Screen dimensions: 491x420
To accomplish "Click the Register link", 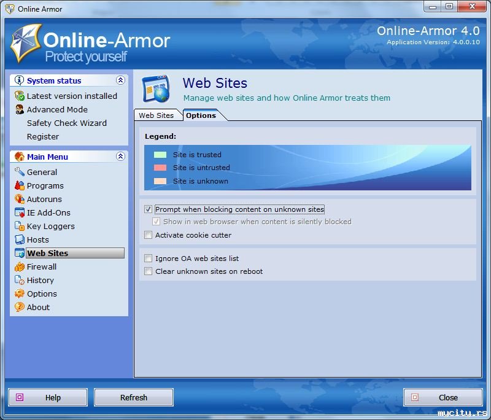I will tap(43, 136).
